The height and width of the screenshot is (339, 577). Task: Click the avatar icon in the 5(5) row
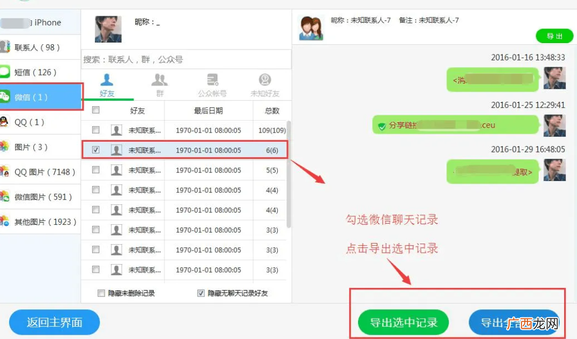click(x=116, y=170)
